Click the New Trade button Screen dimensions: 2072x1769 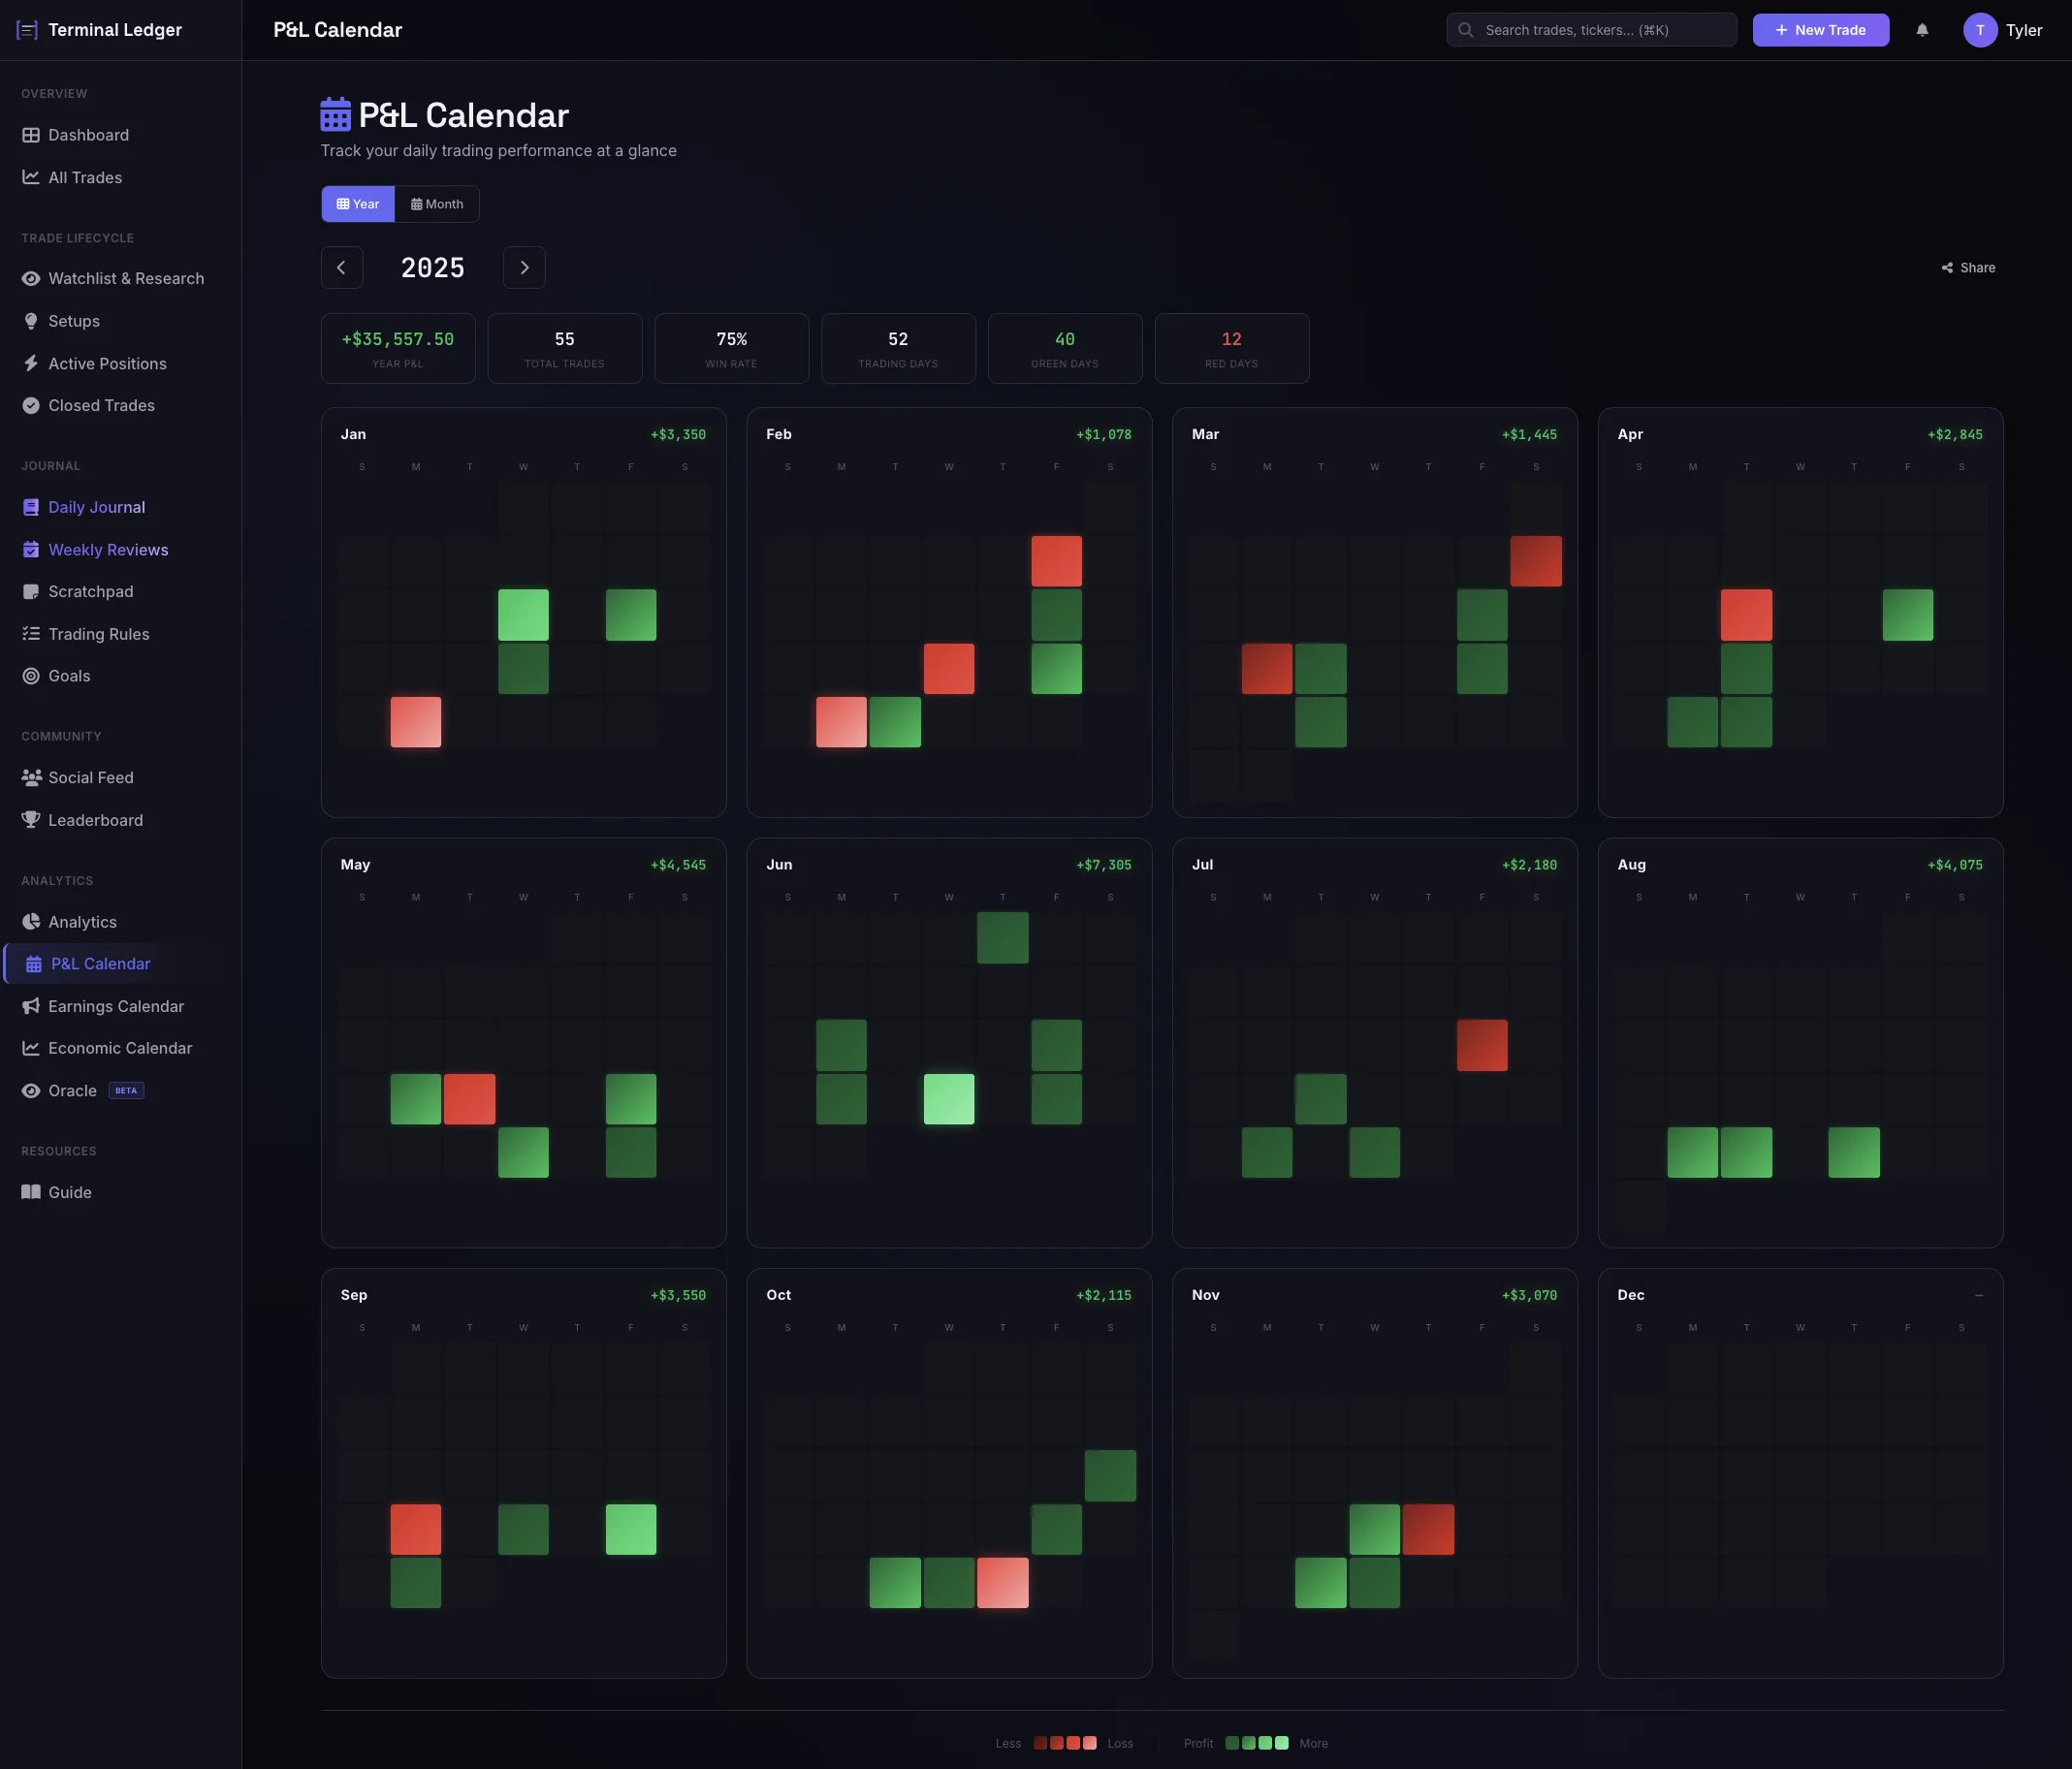[1820, 30]
